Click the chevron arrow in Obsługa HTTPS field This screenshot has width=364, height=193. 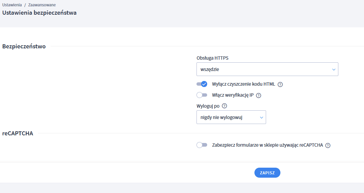click(334, 69)
